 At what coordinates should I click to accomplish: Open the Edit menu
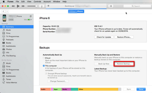[x=23, y=2]
